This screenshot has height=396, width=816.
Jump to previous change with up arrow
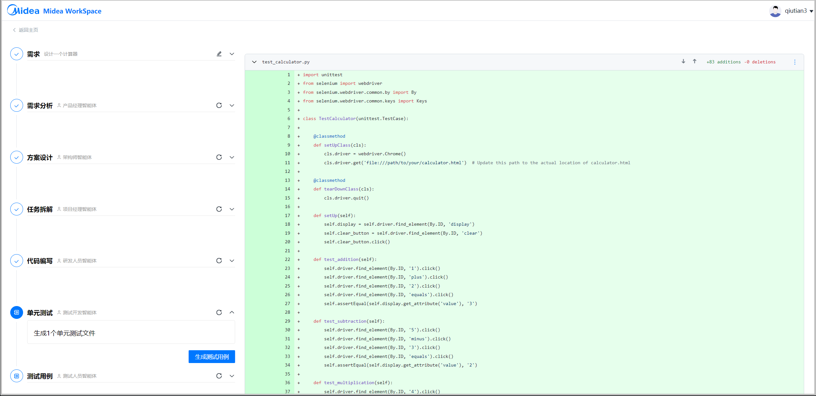[695, 61]
